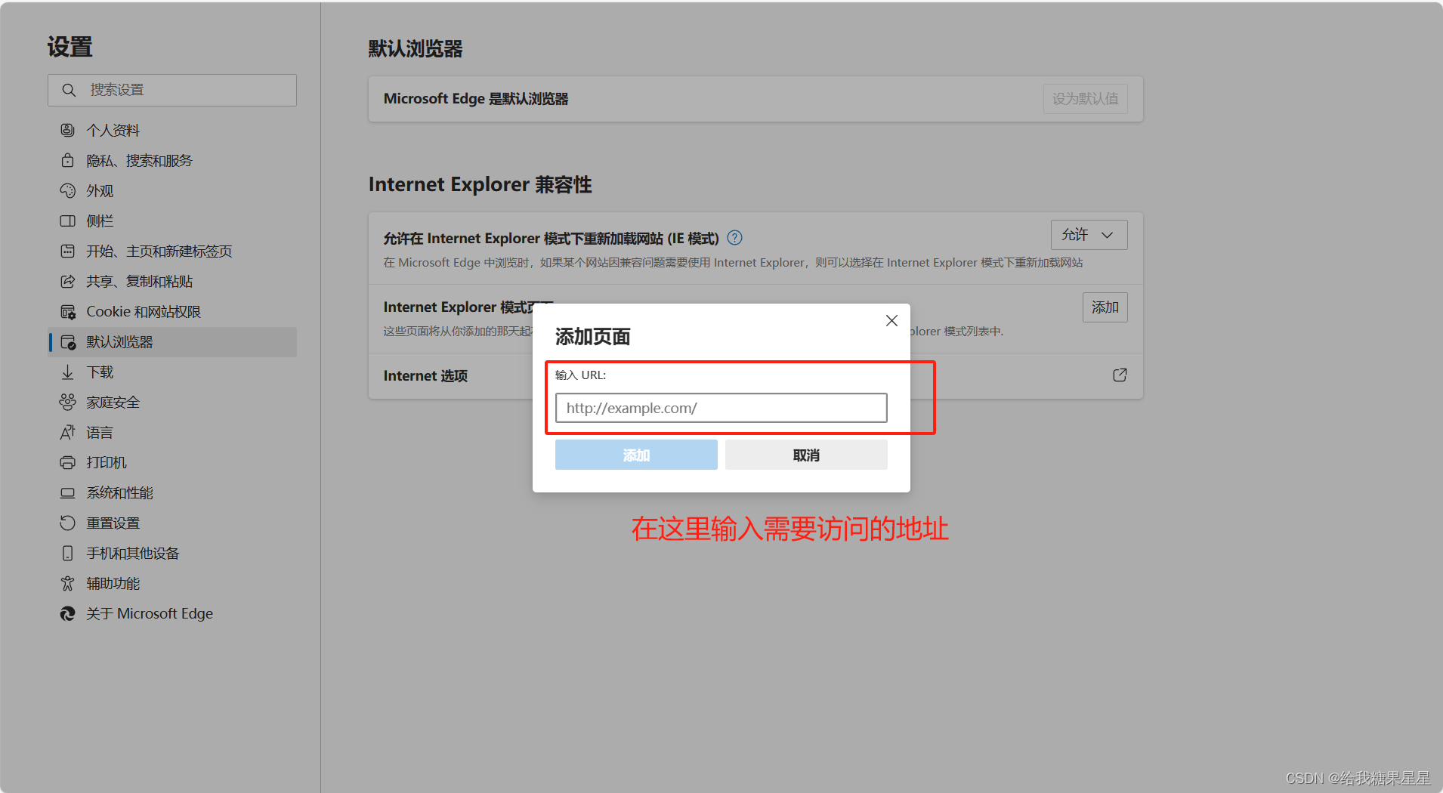Image resolution: width=1443 pixels, height=793 pixels.
Task: Click the family icon beside 家庭安全
Action: (x=68, y=402)
